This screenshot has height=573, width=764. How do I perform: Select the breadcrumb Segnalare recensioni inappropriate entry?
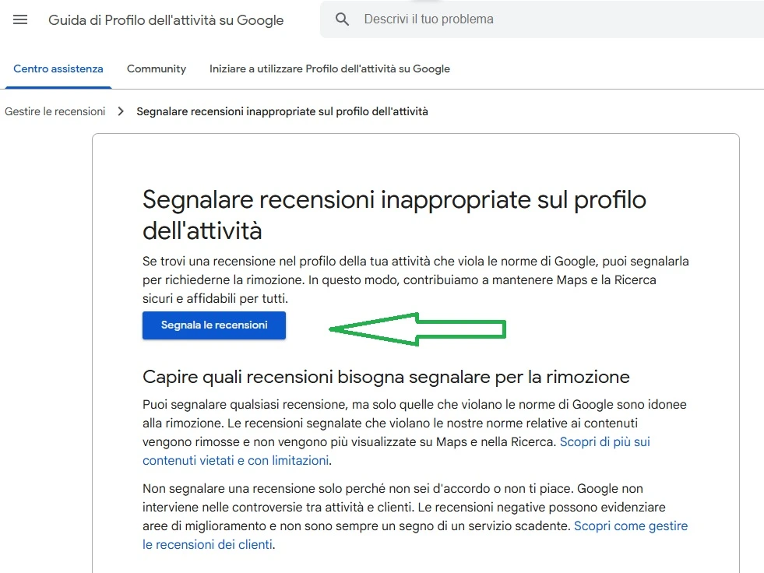280,111
